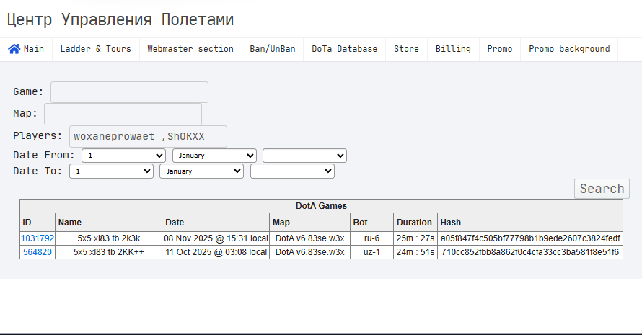Open the Store menu item
Screen dimensions: 642x335
tap(407, 49)
